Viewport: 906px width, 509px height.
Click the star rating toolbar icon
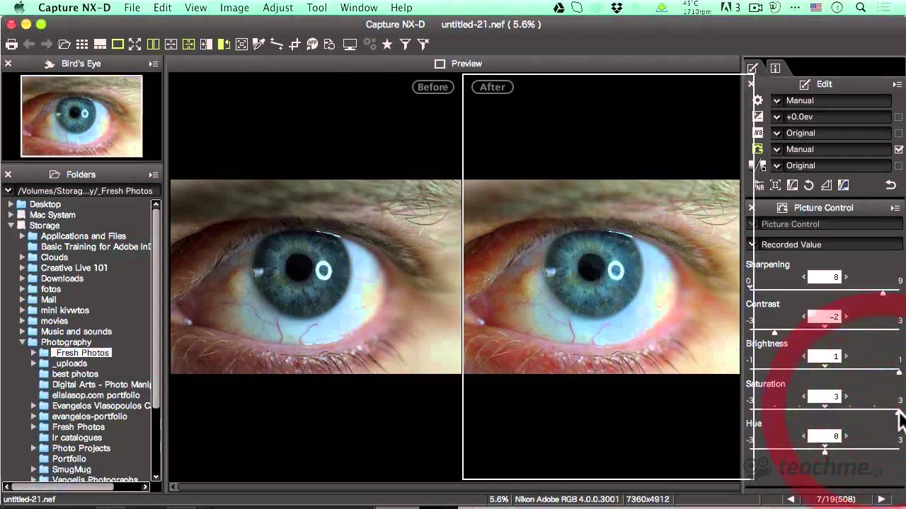click(387, 44)
